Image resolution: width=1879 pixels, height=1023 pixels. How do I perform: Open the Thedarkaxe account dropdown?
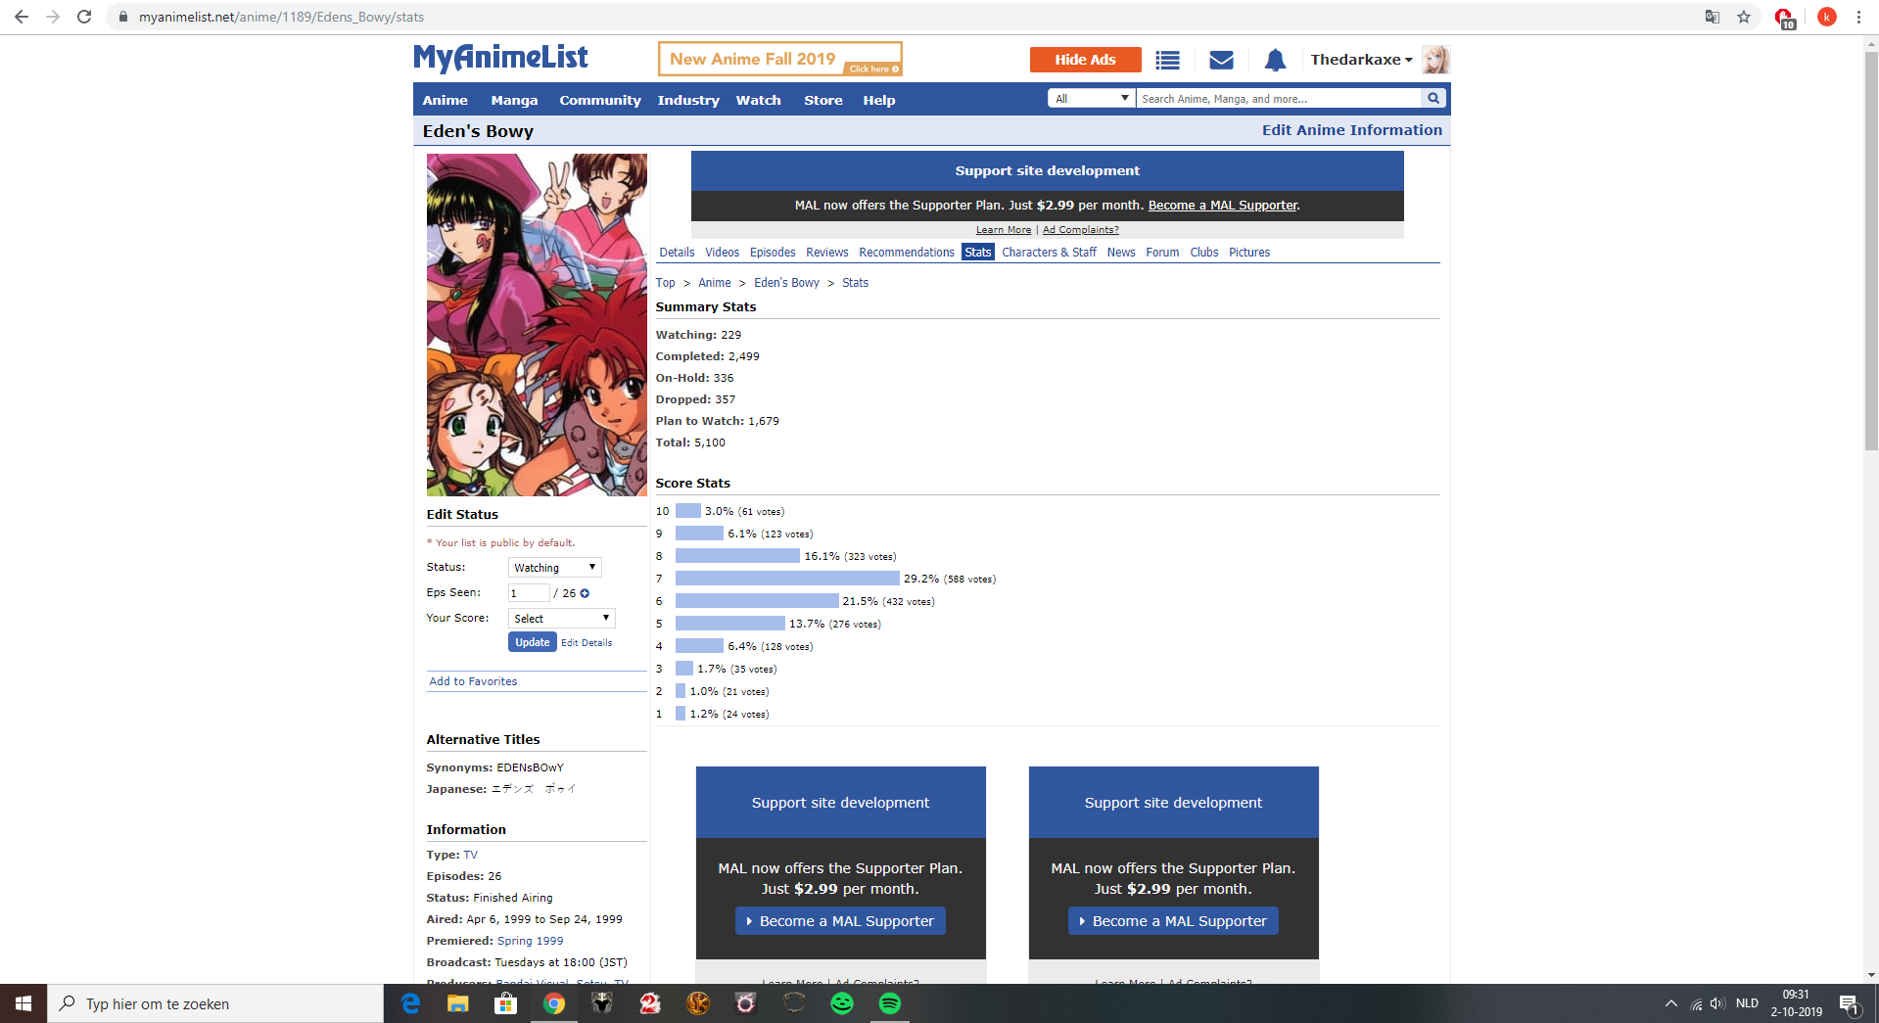click(x=1361, y=60)
